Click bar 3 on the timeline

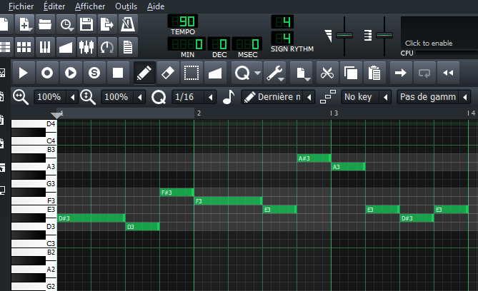[x=334, y=113]
